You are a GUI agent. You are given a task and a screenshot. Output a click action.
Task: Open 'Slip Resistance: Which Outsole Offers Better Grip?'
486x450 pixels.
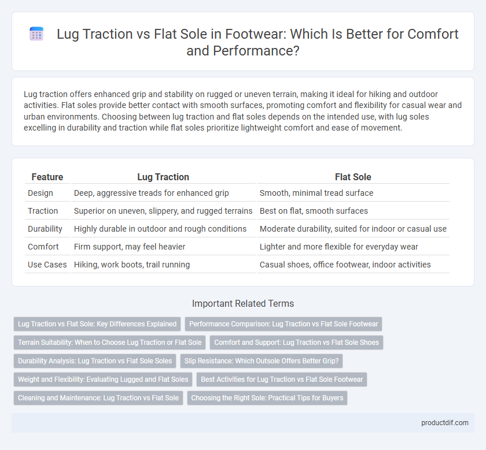pos(262,361)
